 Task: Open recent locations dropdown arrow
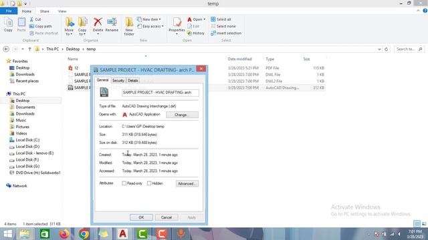point(23,49)
